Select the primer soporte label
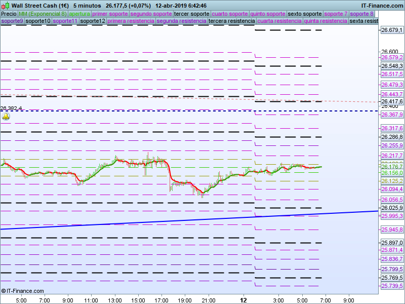This screenshot has width=405, height=304. pos(110,14)
